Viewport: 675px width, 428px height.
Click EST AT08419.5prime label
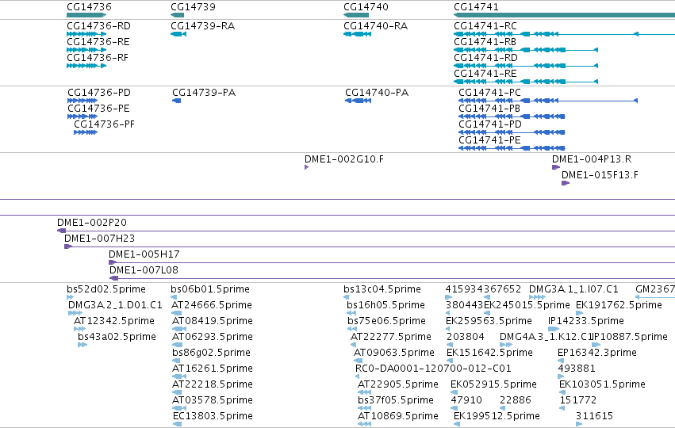point(213,321)
